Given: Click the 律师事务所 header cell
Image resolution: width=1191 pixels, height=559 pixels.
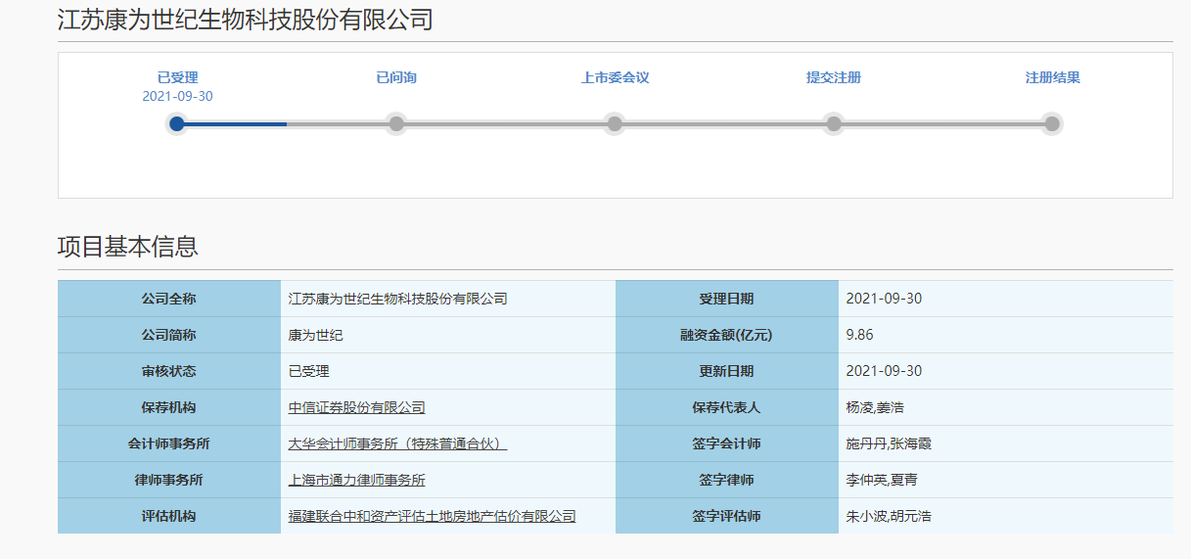Looking at the screenshot, I should point(169,480).
